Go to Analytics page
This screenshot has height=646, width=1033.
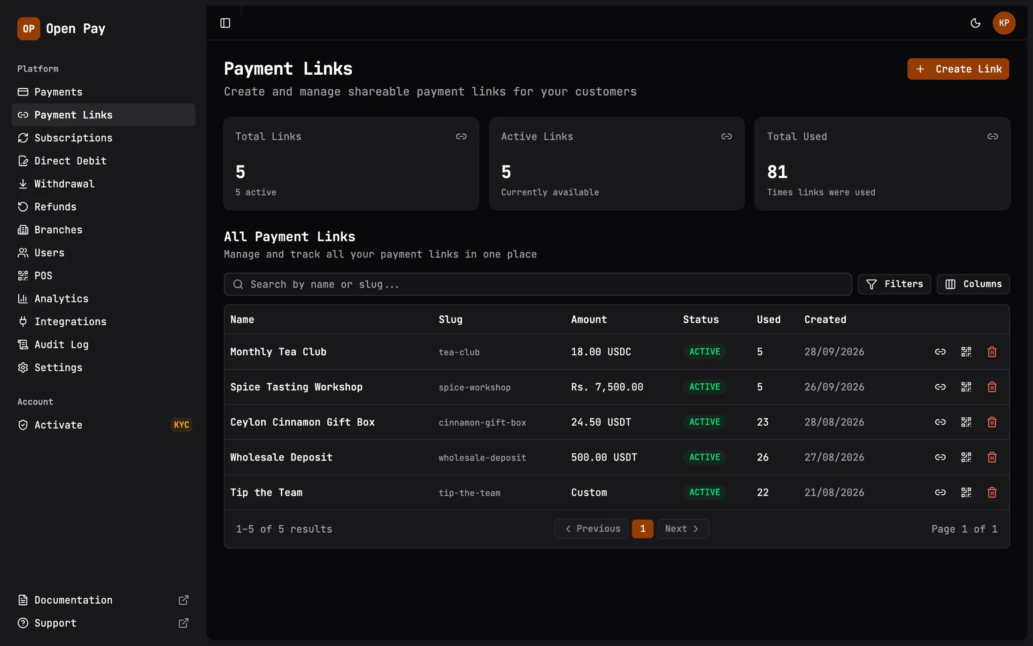pos(103,299)
